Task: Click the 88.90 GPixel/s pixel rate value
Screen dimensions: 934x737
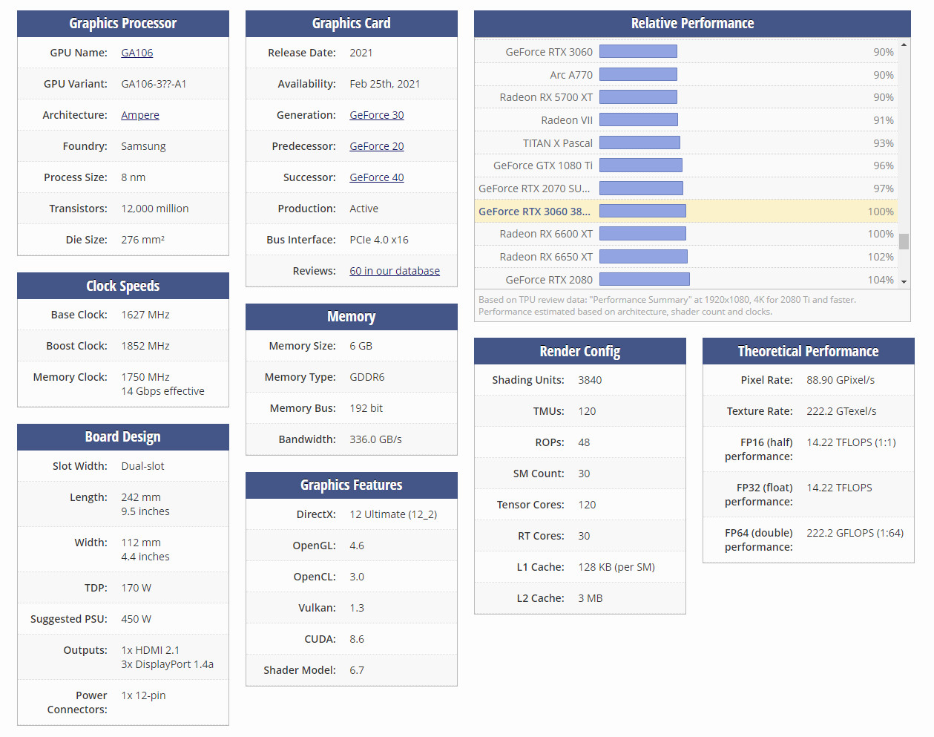Action: (841, 380)
